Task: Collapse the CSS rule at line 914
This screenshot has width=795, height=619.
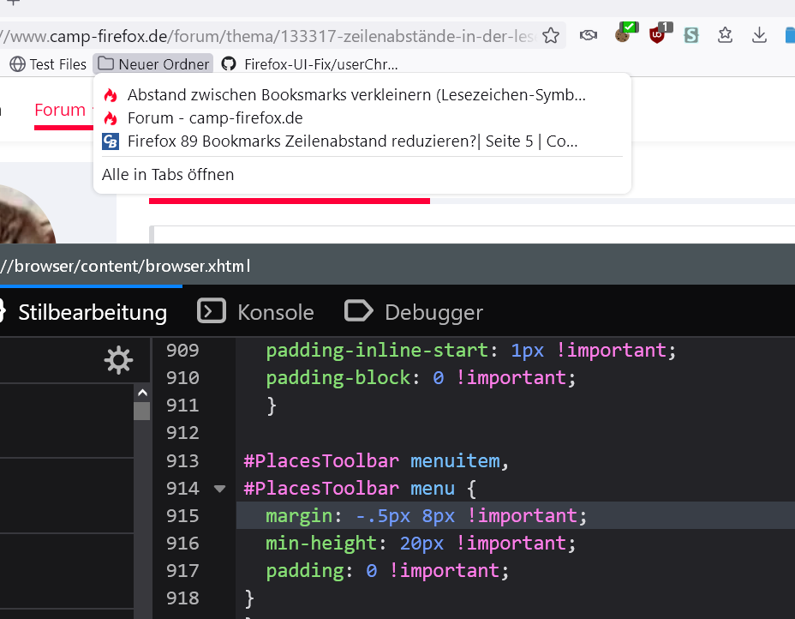Action: [x=219, y=489]
